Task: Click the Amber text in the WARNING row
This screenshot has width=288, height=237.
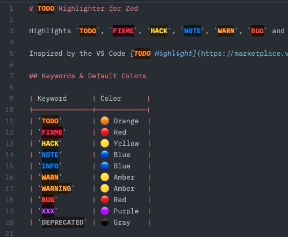Action: pyautogui.click(x=124, y=188)
